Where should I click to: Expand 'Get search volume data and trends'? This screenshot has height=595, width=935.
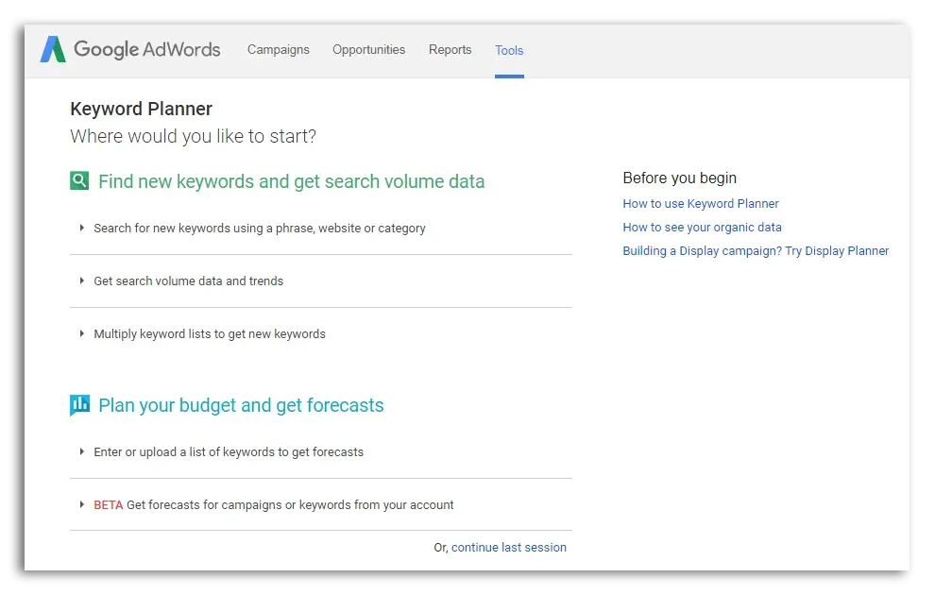(x=188, y=281)
